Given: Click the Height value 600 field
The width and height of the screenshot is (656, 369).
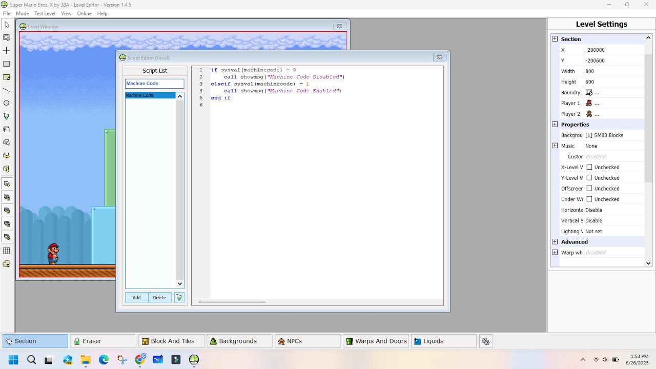Looking at the screenshot, I should pos(614,82).
